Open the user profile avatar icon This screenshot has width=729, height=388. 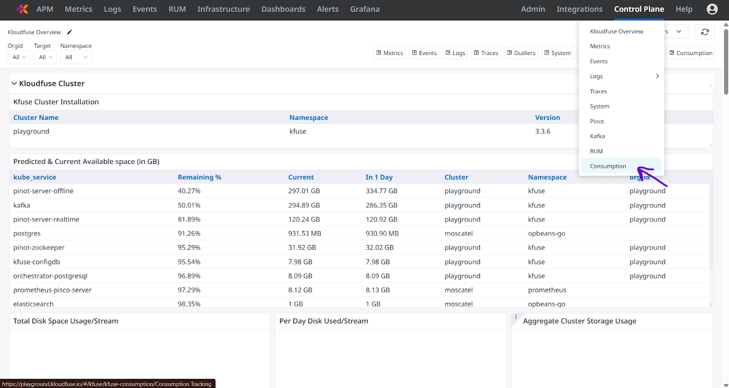point(712,9)
